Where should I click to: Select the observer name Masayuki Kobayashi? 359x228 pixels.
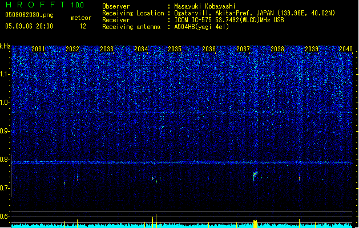(x=205, y=6)
